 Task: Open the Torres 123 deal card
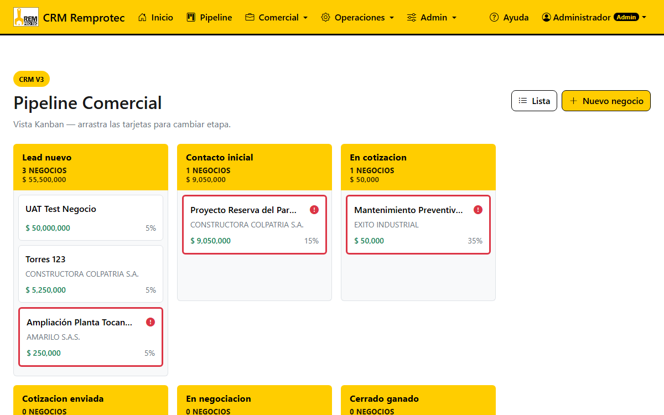[x=91, y=274]
